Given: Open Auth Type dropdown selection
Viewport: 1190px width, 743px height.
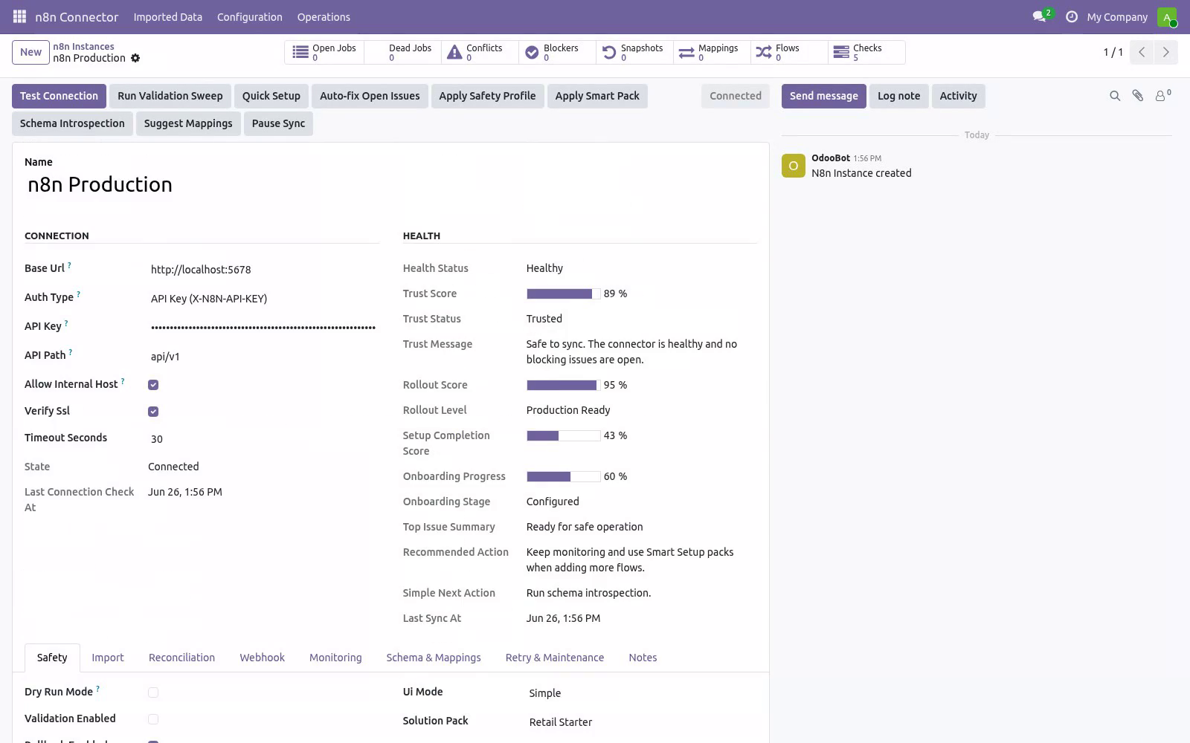Looking at the screenshot, I should click(x=263, y=299).
